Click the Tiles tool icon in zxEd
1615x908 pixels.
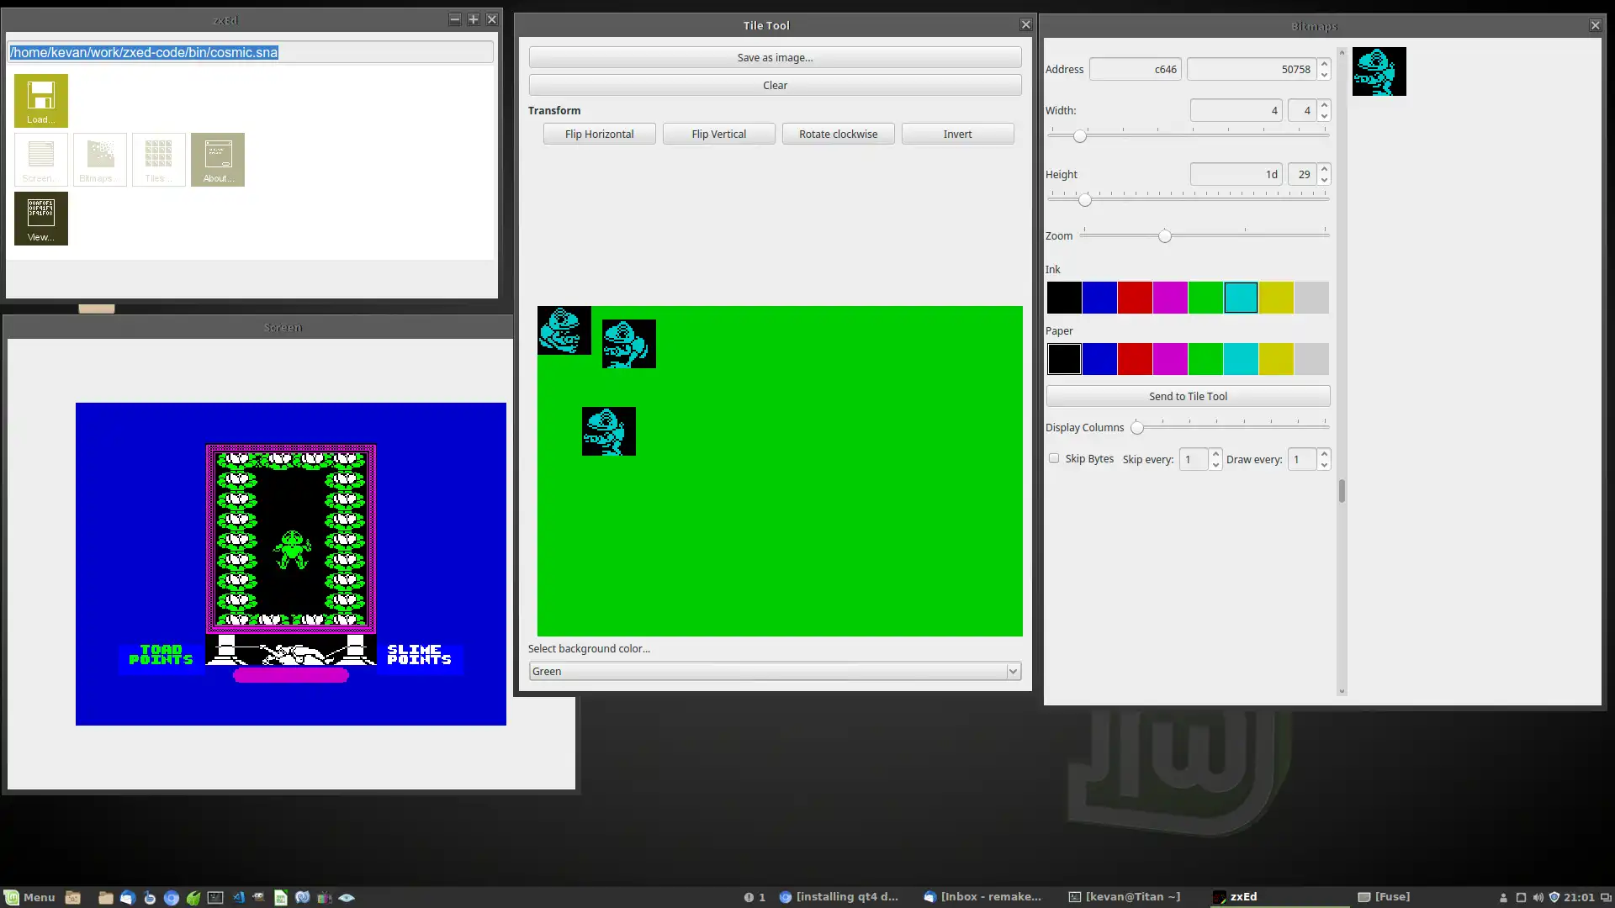(157, 160)
